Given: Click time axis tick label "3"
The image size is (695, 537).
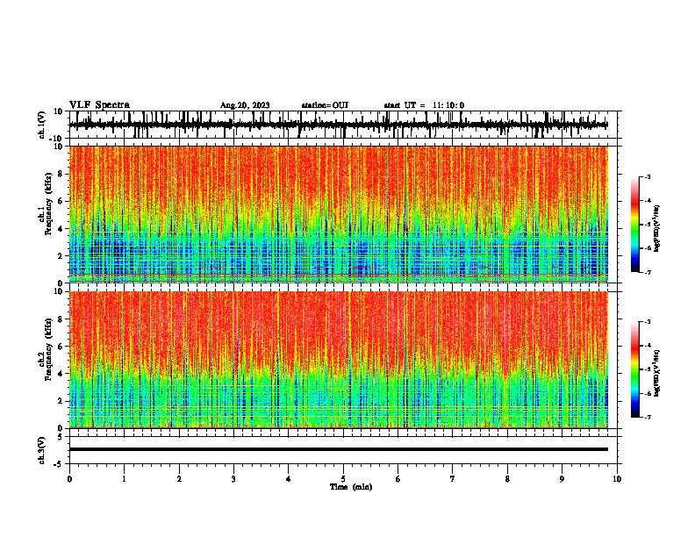Looking at the screenshot, I should click(x=233, y=479).
